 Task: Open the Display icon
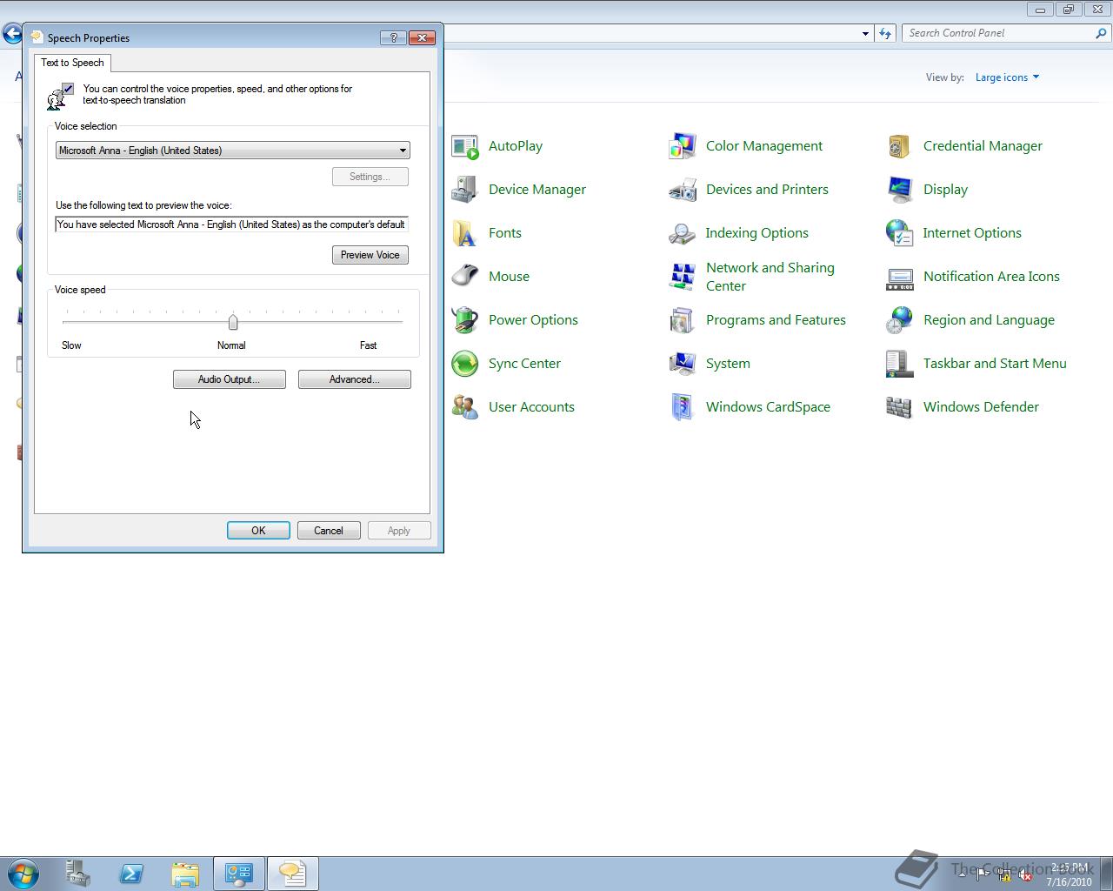900,190
